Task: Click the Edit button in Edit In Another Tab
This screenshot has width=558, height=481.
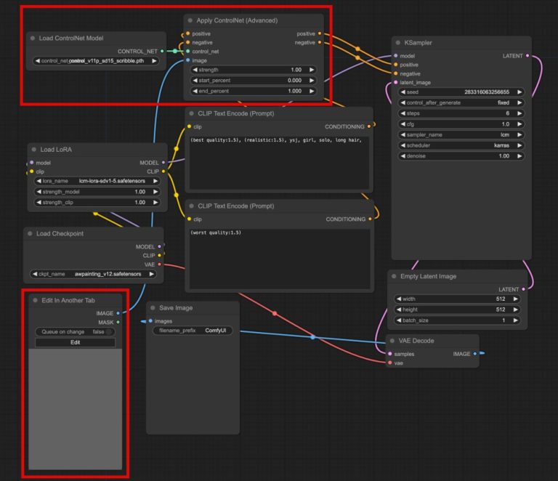Action: (75, 342)
